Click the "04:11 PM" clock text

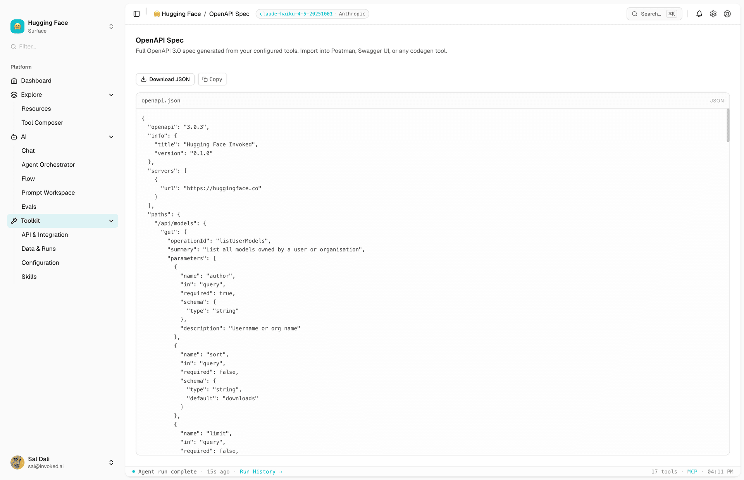[x=720, y=471]
